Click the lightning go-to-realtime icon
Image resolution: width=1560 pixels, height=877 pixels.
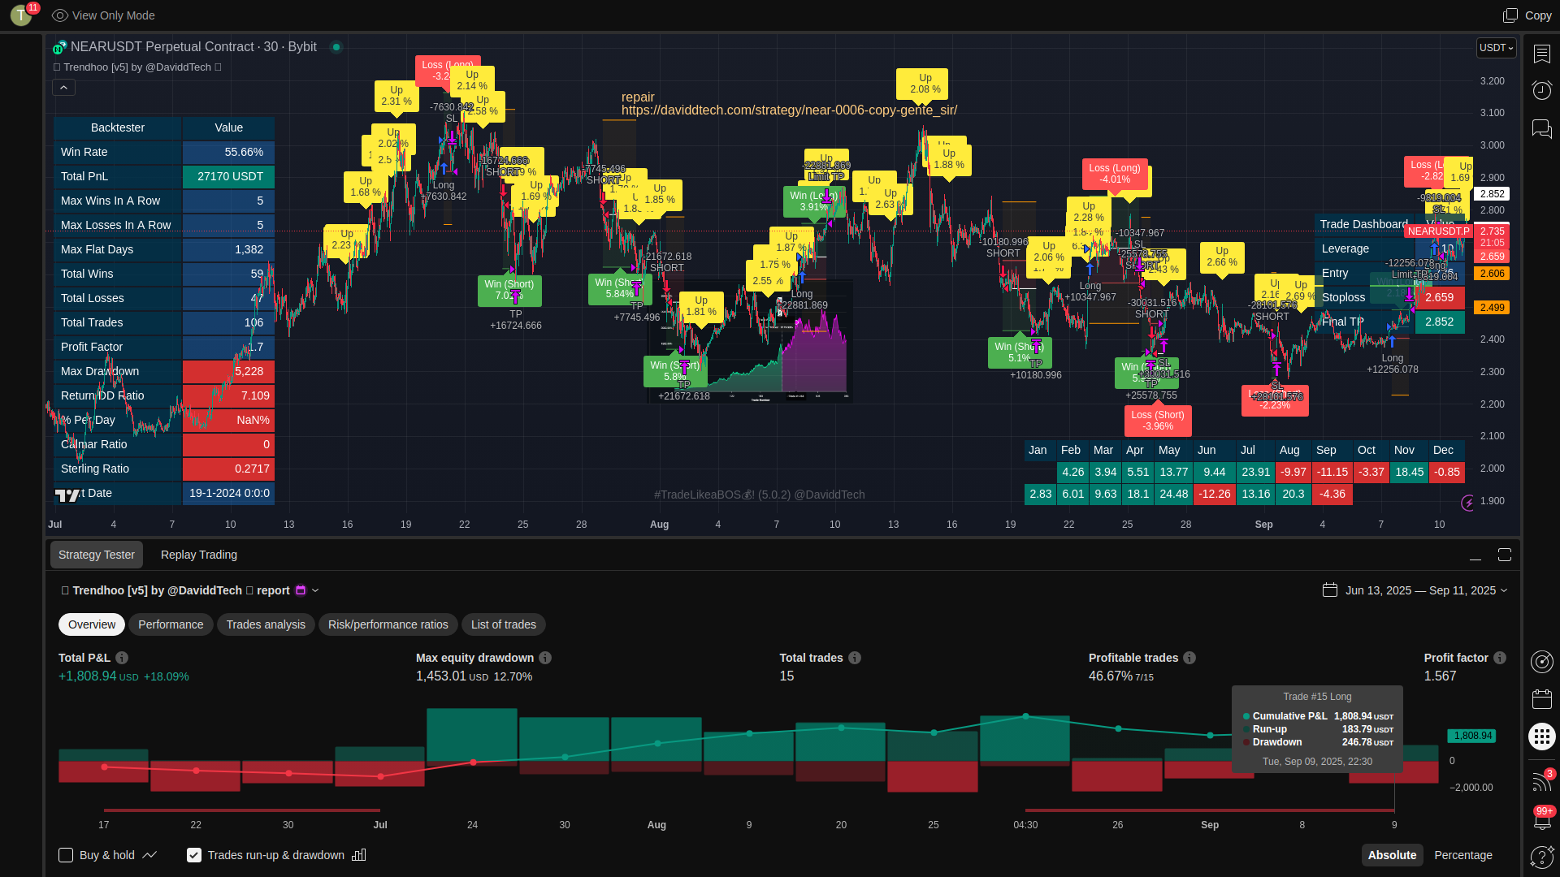coord(1467,503)
